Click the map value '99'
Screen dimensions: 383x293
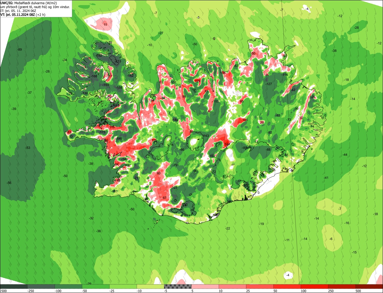point(184,96)
